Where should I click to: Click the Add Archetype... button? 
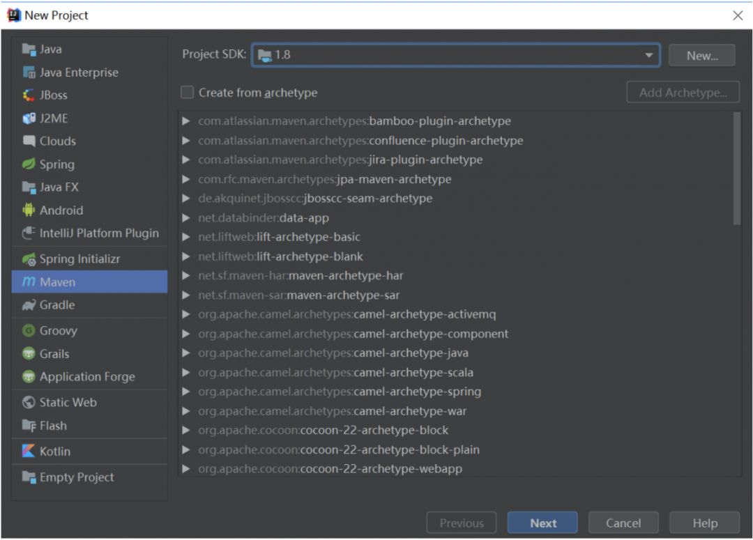tap(683, 92)
